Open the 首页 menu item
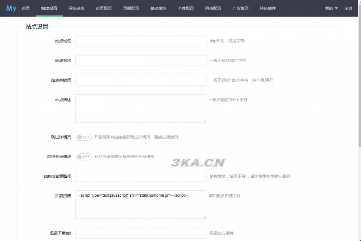The image size is (361, 241). pyautogui.click(x=26, y=8)
